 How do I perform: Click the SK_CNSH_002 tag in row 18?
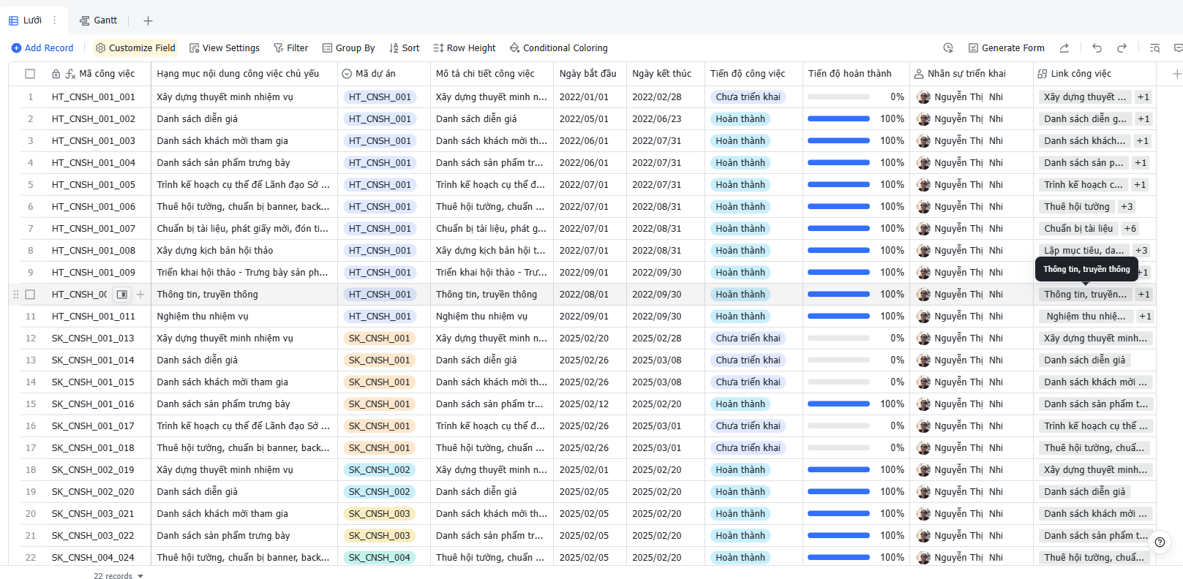coord(379,469)
